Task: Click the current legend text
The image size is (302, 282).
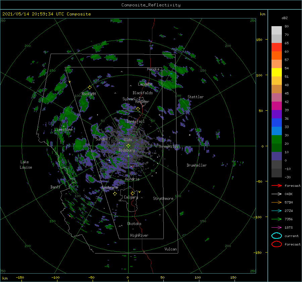Action: [x=292, y=236]
